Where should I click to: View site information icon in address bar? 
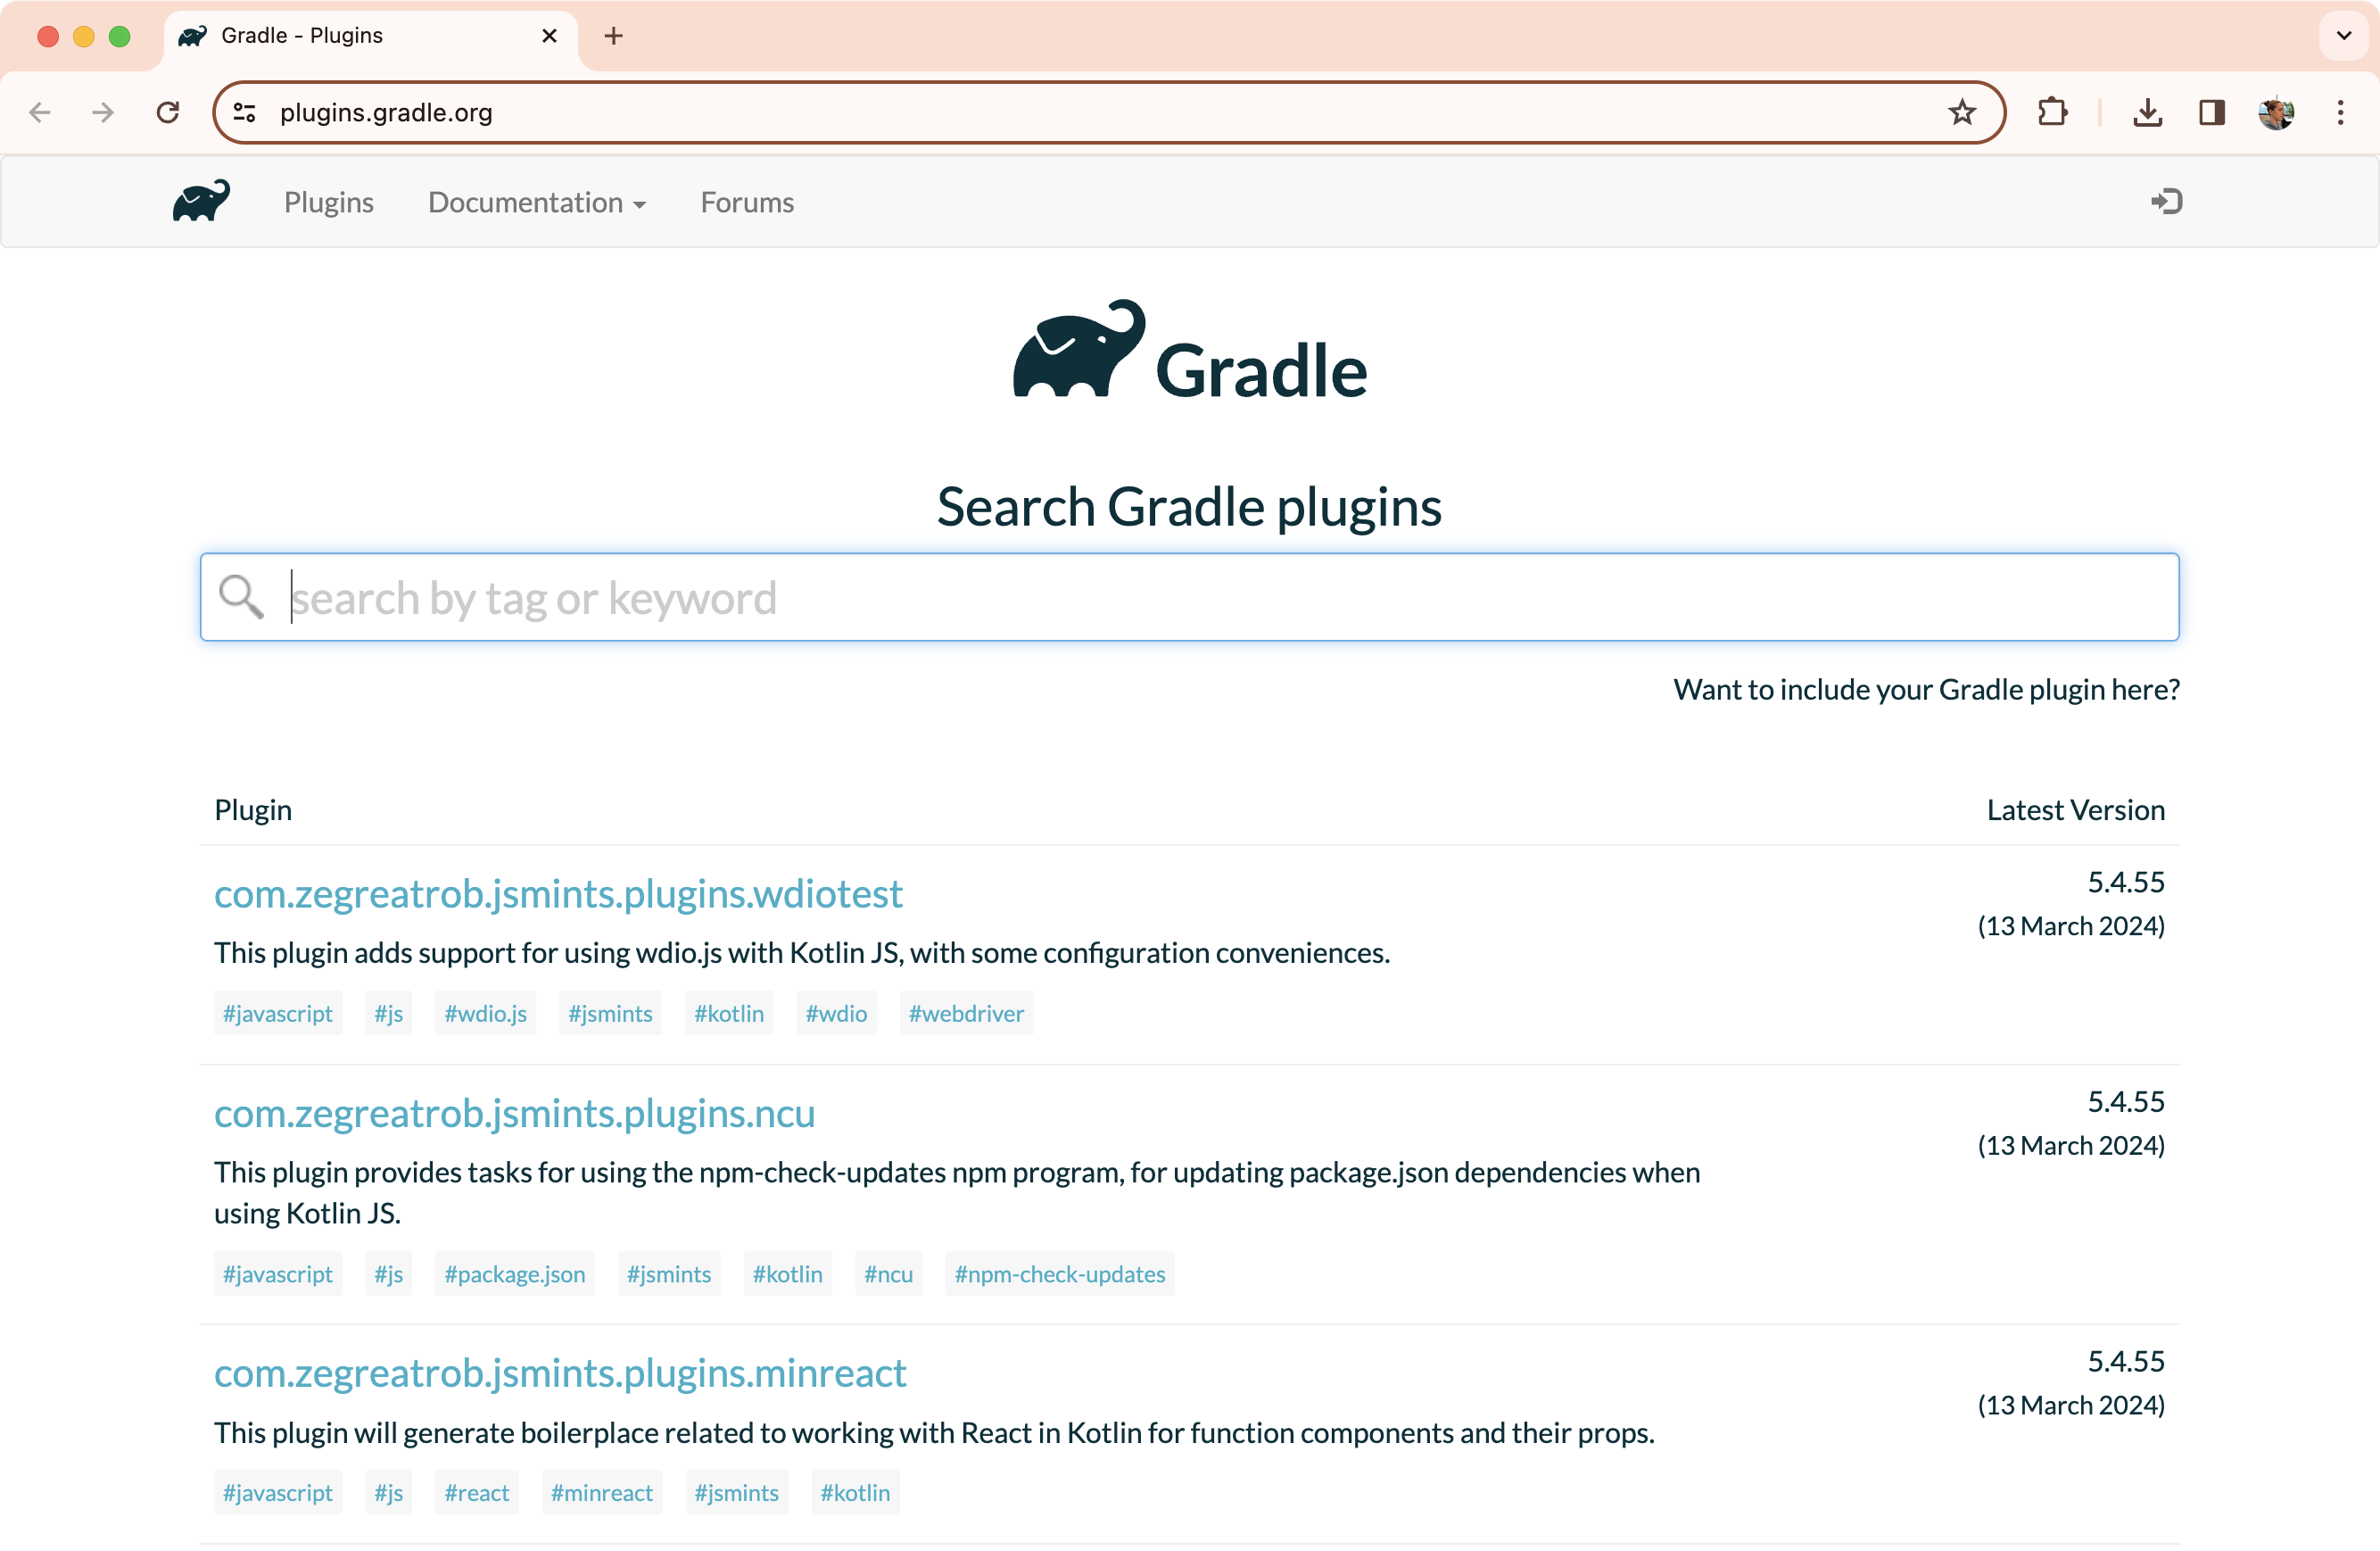coord(245,112)
